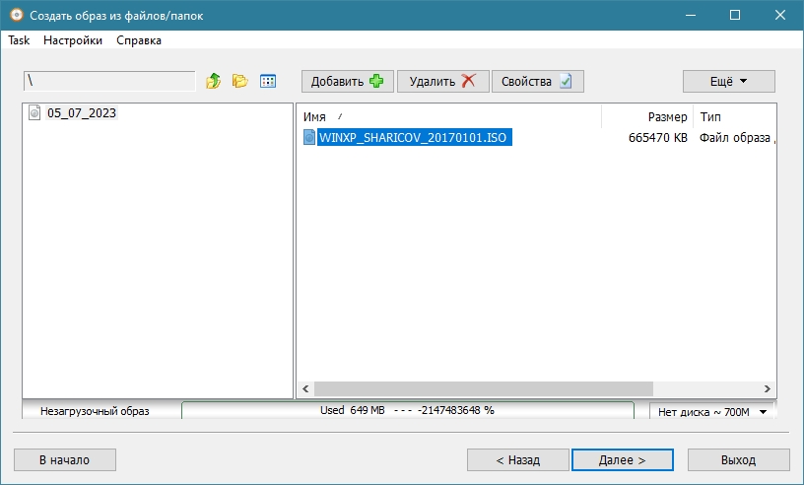The image size is (804, 485).
Task: Click the go up one folder icon
Action: tap(213, 81)
